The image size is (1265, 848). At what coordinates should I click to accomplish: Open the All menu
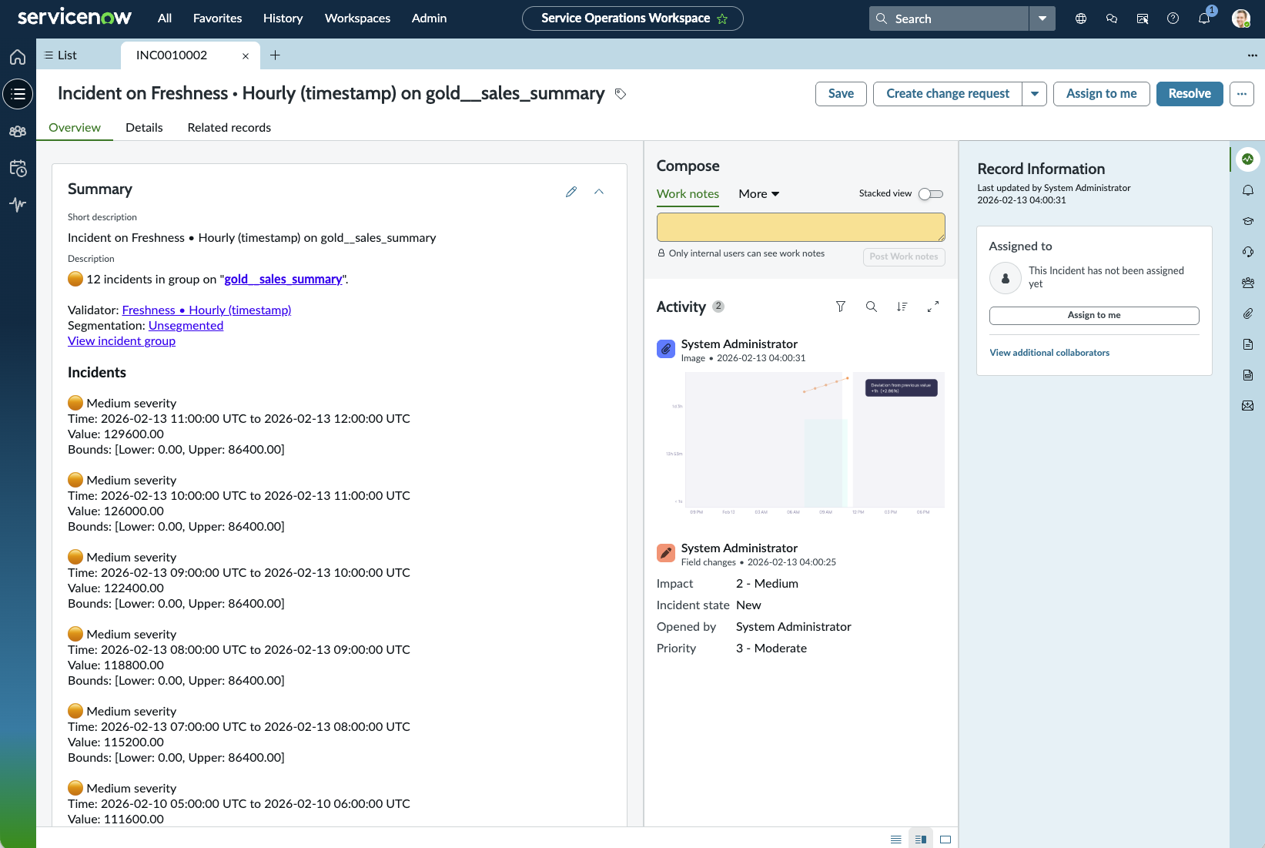pyautogui.click(x=165, y=18)
